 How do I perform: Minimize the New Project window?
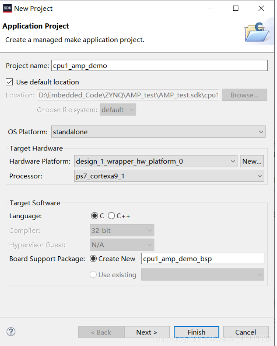pyautogui.click(x=210, y=8)
